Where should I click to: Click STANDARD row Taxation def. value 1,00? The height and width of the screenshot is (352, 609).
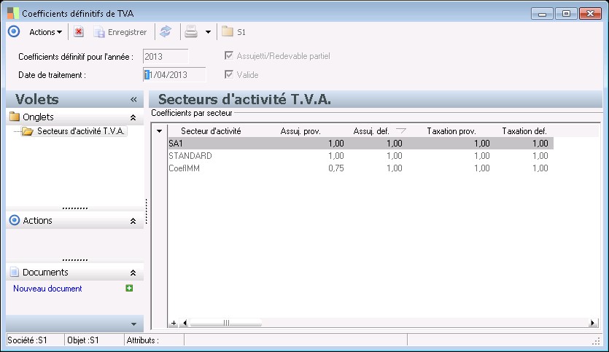540,156
